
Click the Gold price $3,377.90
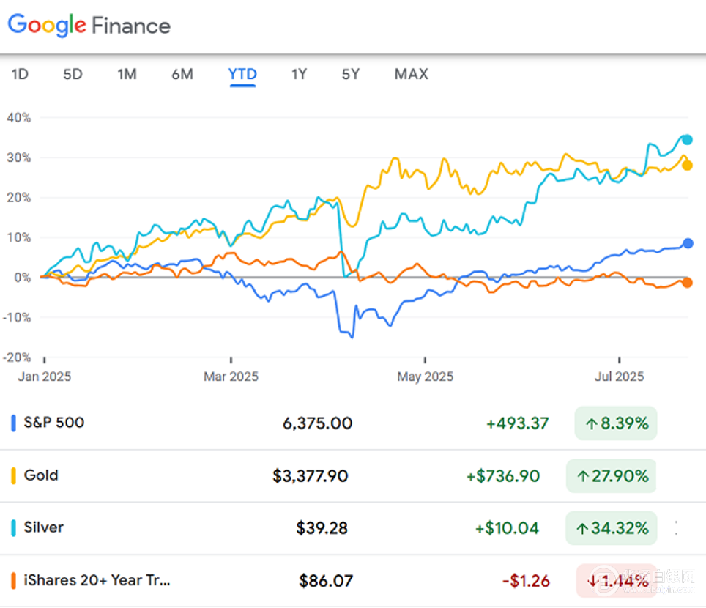pyautogui.click(x=311, y=476)
